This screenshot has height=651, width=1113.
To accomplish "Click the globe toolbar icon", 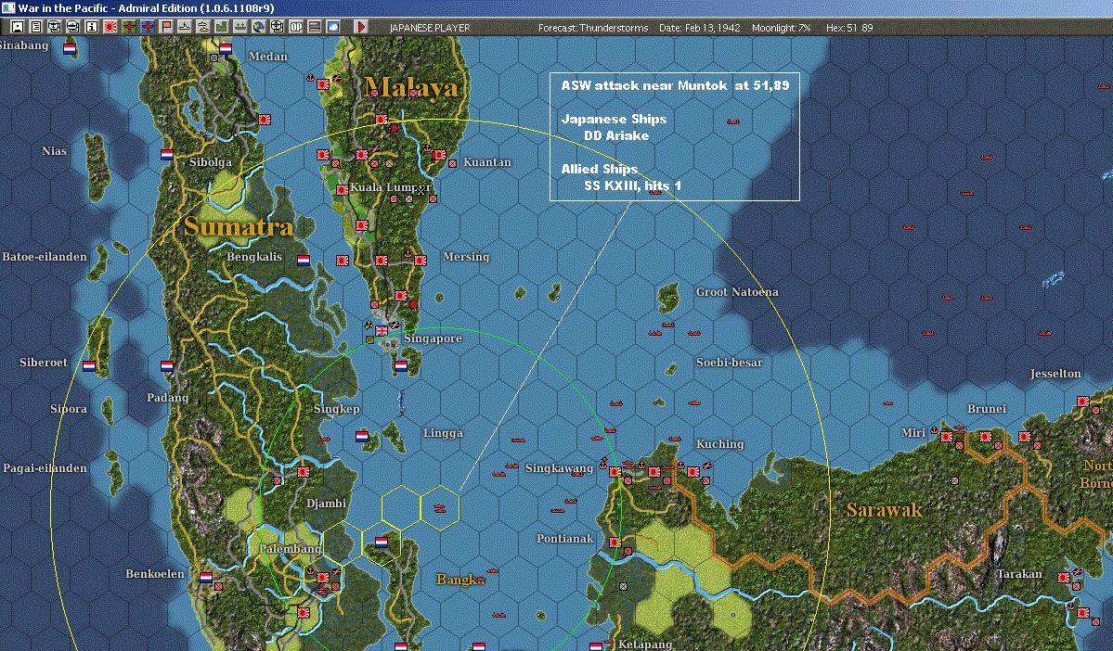I will point(258,27).
